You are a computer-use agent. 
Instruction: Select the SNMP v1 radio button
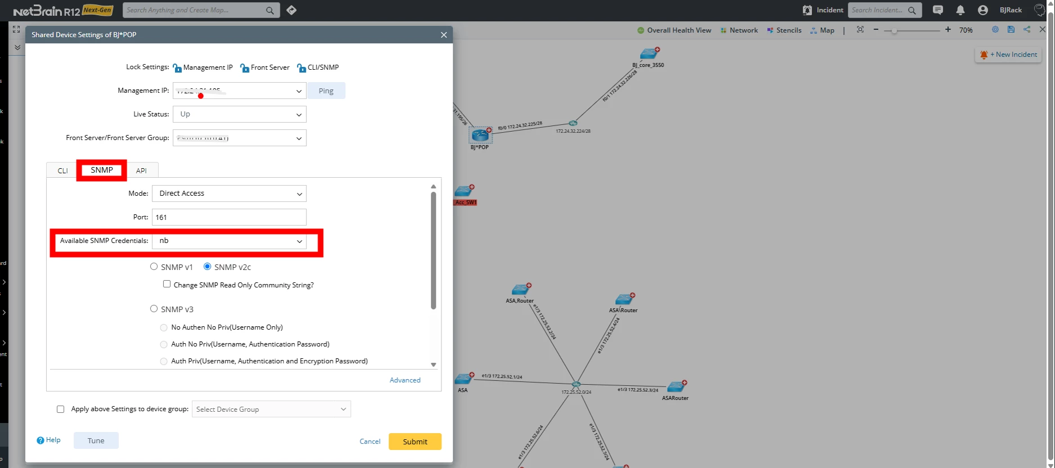[x=154, y=267]
